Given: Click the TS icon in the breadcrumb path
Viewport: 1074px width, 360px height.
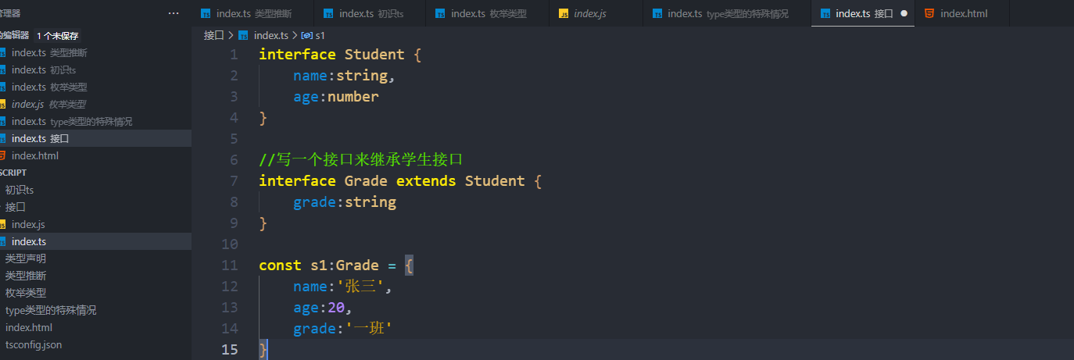Looking at the screenshot, I should coord(244,35).
